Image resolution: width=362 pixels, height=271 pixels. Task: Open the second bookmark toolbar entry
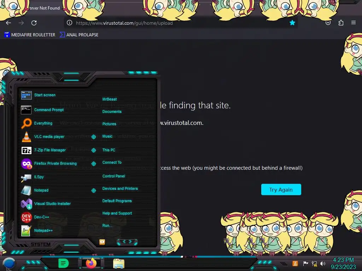coord(79,35)
